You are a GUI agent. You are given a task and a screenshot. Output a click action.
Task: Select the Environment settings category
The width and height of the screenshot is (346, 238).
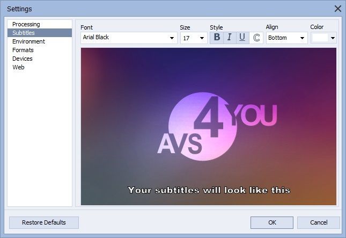[x=40, y=41]
